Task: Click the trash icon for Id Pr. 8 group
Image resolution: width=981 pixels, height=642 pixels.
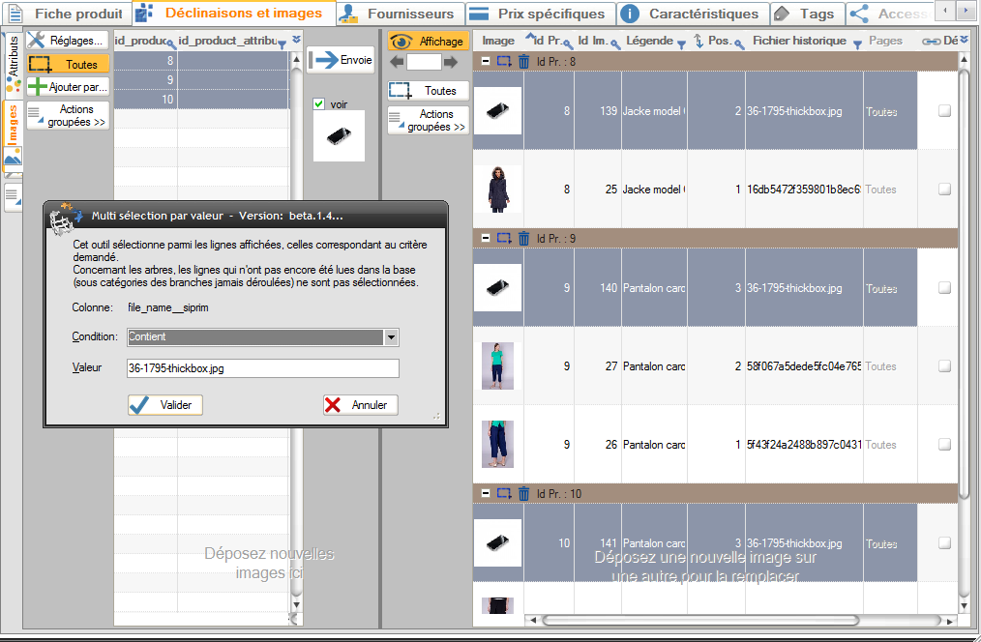Action: 523,62
